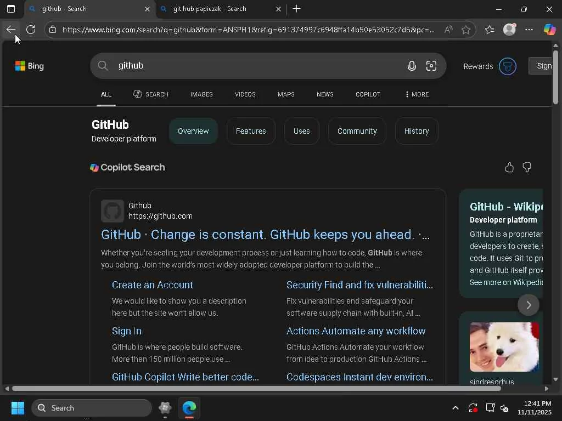Open Rewards medal icon
This screenshot has height=421, width=562.
[508, 66]
